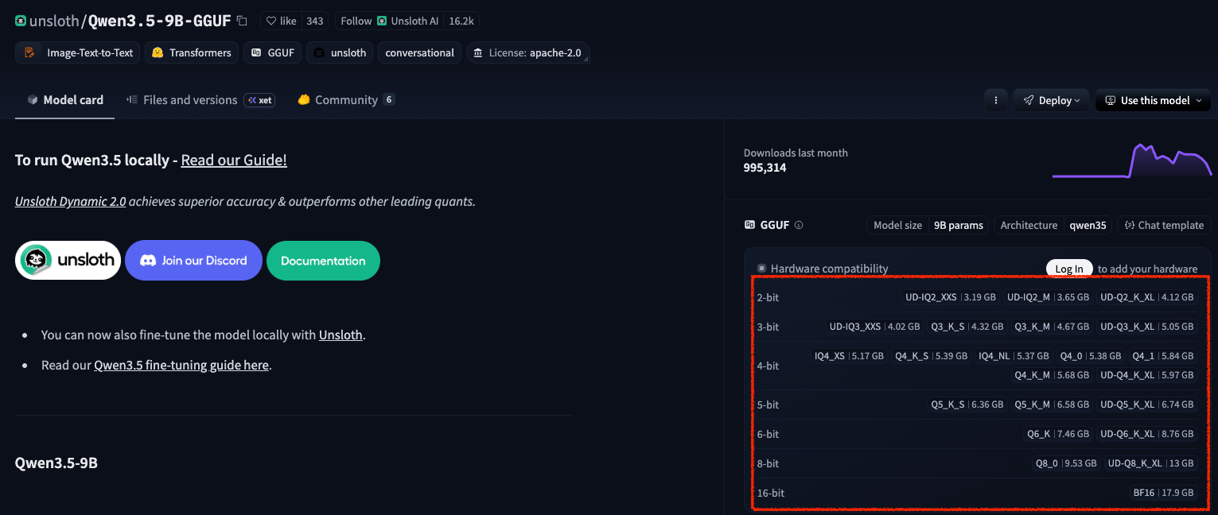
Task: Select the Q3_K_S 4.32 GB quant
Action: (x=968, y=327)
